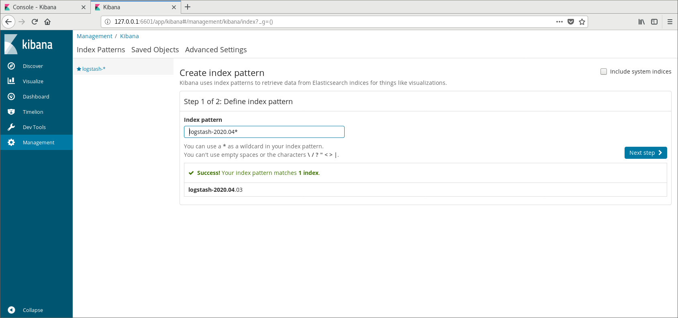Image resolution: width=678 pixels, height=318 pixels.
Task: Open Discover in the sidebar
Action: pos(33,66)
